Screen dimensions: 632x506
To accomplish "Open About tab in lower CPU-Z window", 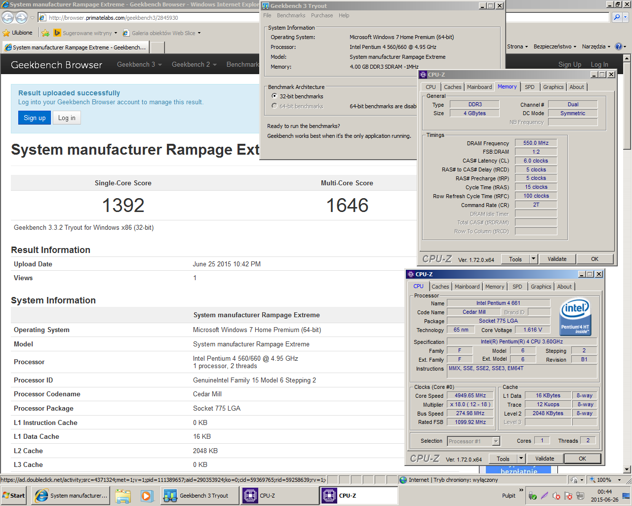I will click(564, 287).
